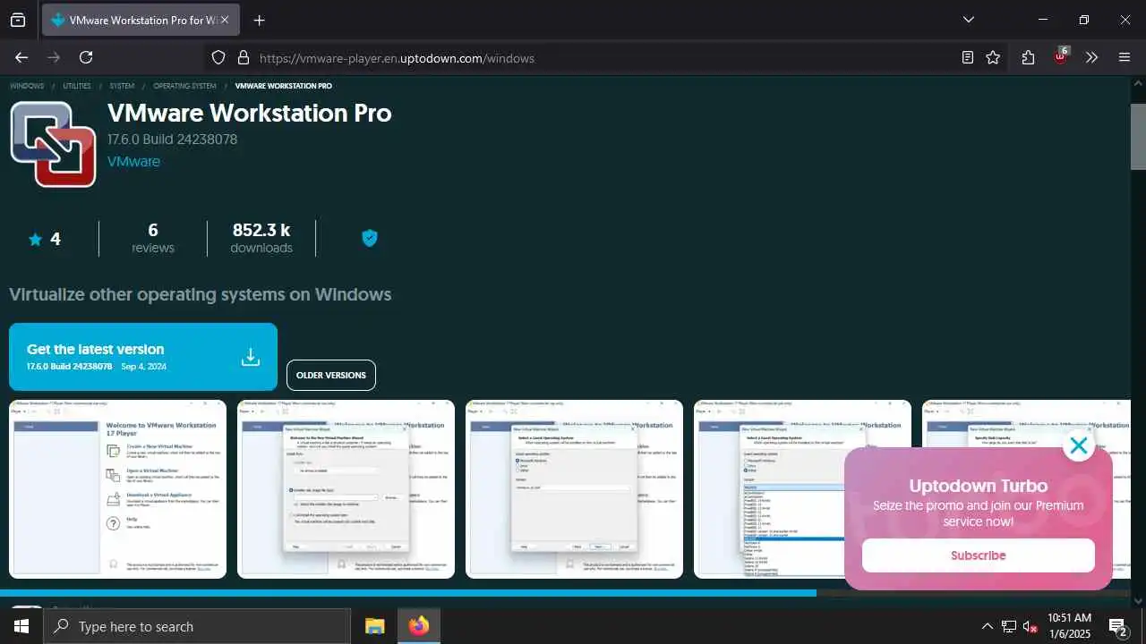Go to System breadcrumb link
The image size is (1146, 644).
(x=122, y=86)
